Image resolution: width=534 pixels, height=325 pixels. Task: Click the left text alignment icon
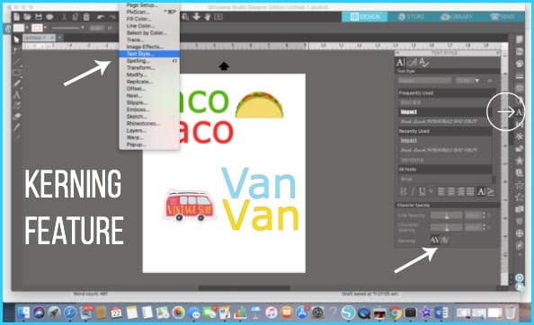pyautogui.click(x=441, y=192)
